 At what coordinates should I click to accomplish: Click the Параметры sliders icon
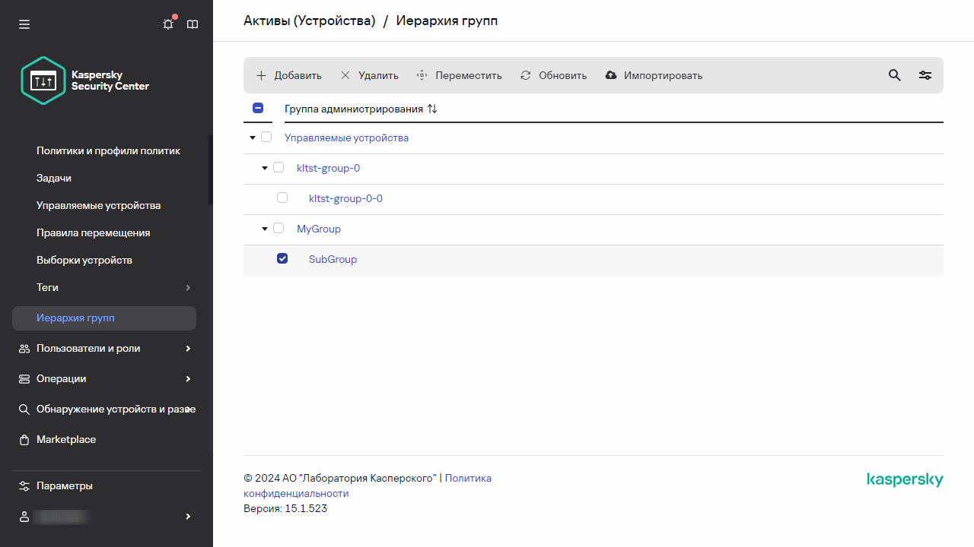[24, 486]
